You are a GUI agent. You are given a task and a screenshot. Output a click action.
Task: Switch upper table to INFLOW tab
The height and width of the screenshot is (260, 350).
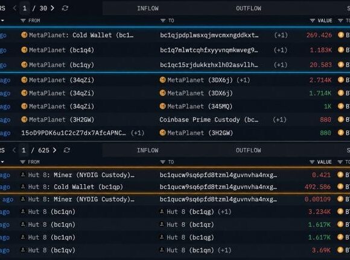(x=148, y=8)
